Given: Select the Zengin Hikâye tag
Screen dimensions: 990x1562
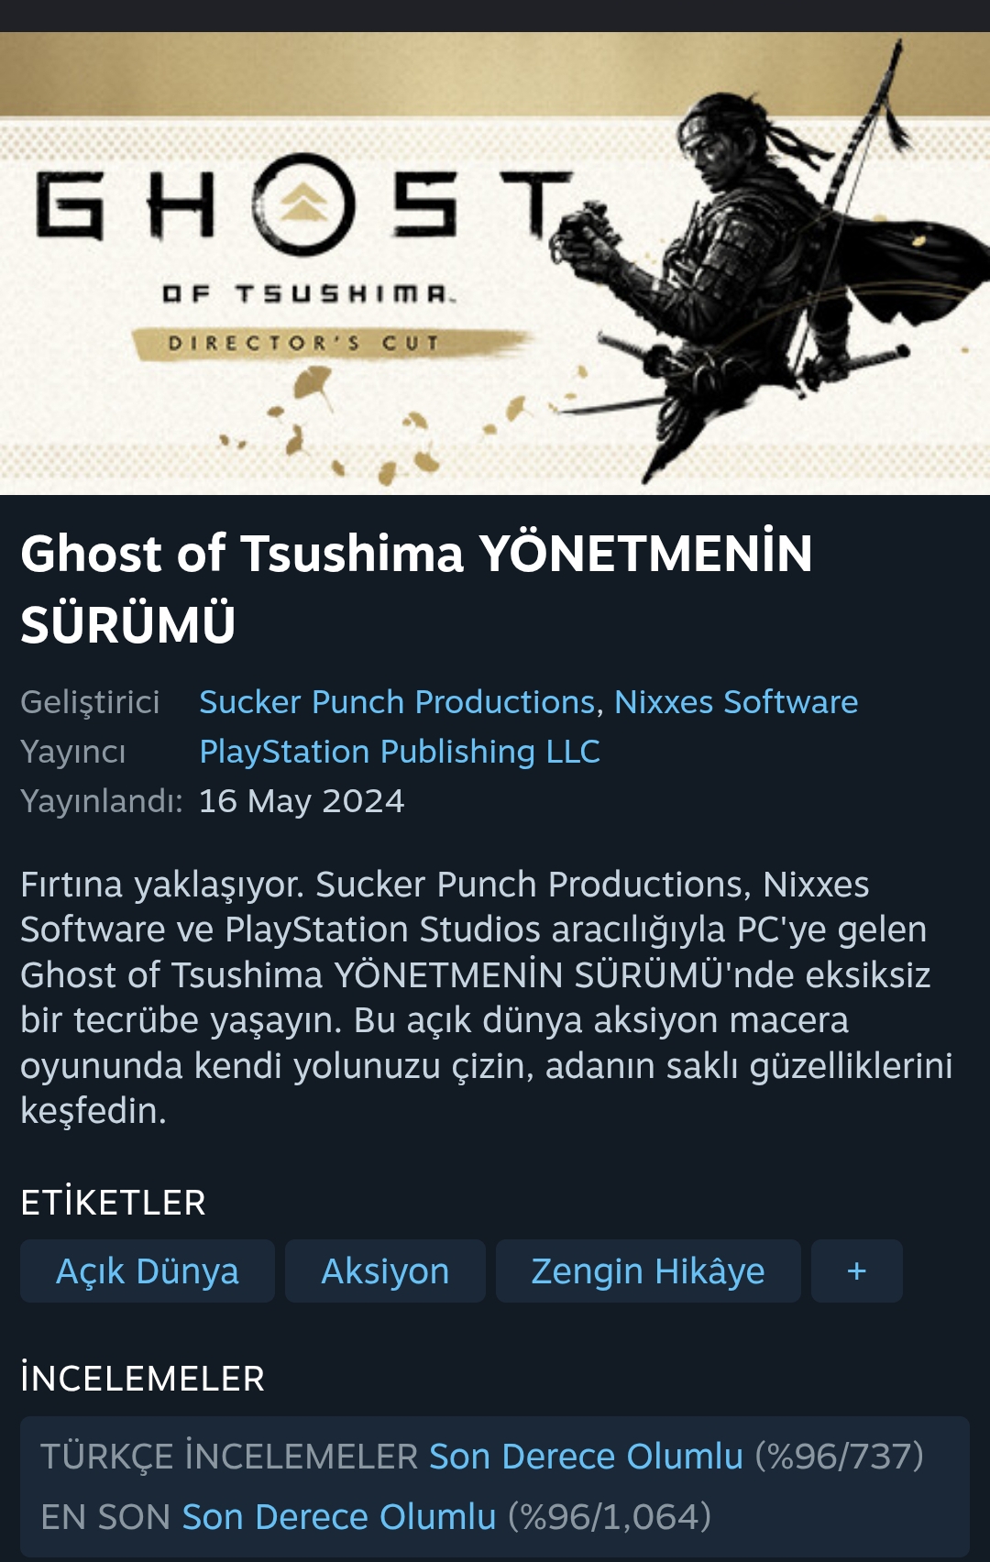Looking at the screenshot, I should coord(648,1271).
